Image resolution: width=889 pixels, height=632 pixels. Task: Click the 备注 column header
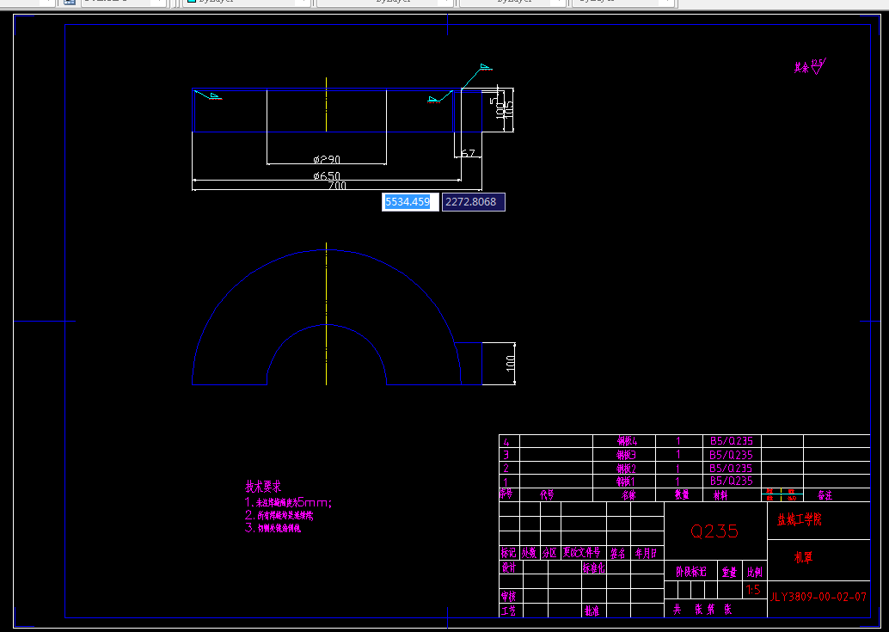(825, 495)
